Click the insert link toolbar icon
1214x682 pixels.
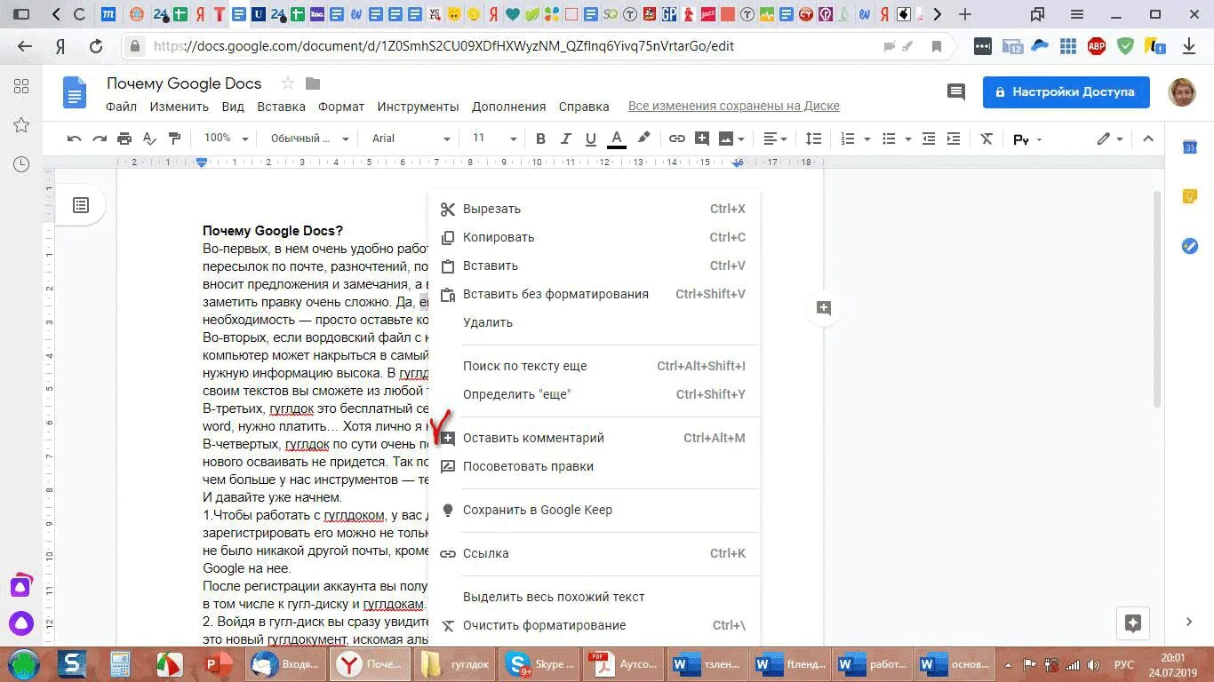point(677,139)
